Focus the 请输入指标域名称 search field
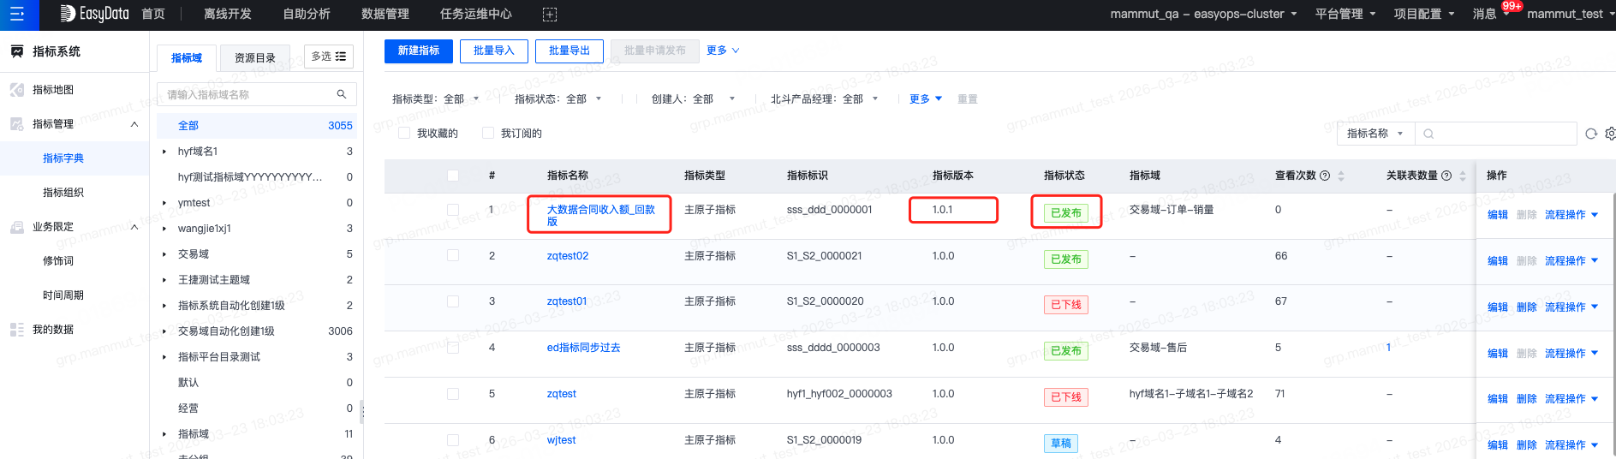The image size is (1616, 459). point(248,94)
